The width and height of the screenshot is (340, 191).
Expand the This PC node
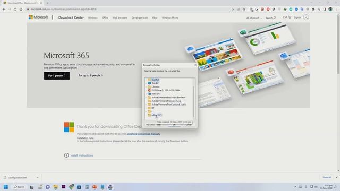[x=146, y=83]
